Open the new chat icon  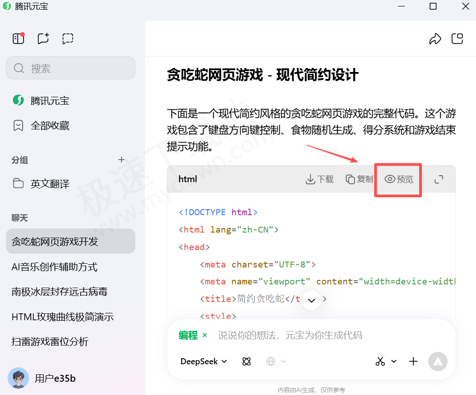tap(43, 39)
